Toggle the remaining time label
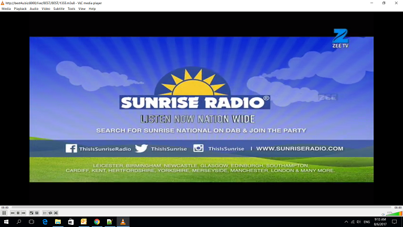403x227 pixels. pos(398,208)
